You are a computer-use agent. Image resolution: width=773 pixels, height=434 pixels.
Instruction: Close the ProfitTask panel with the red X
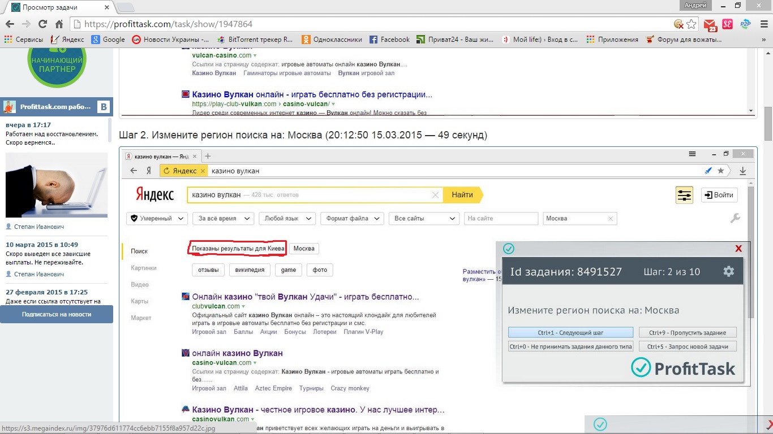click(x=738, y=249)
